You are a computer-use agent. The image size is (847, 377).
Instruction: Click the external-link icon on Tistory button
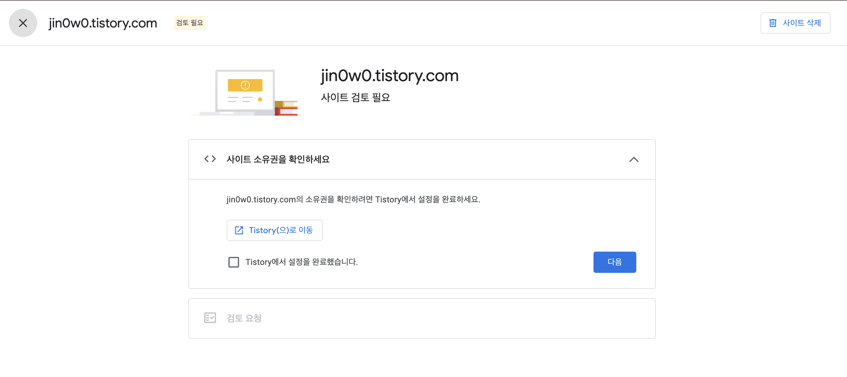[239, 230]
